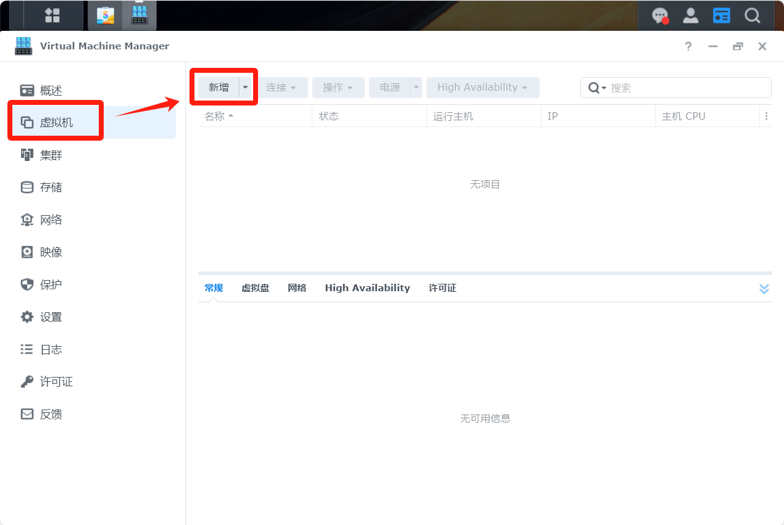The width and height of the screenshot is (784, 525).
Task: Sort the list by 名称 column header
Action: [215, 116]
